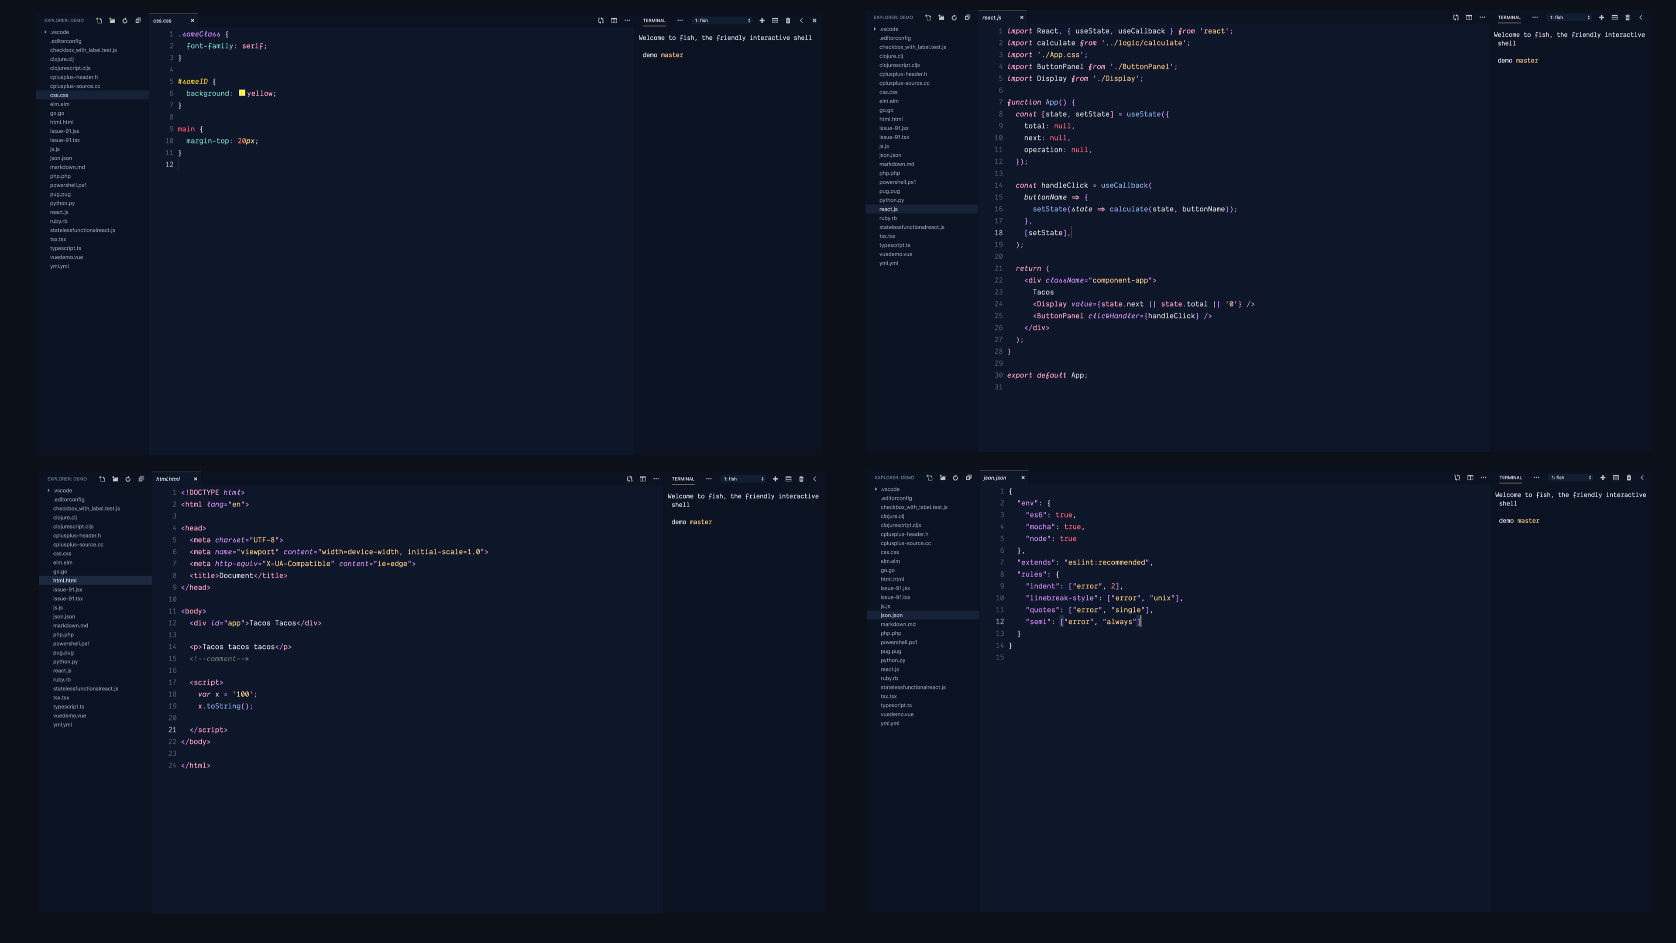This screenshot has width=1676, height=943.
Task: Add new terminal in react.js window
Action: pyautogui.click(x=1602, y=17)
